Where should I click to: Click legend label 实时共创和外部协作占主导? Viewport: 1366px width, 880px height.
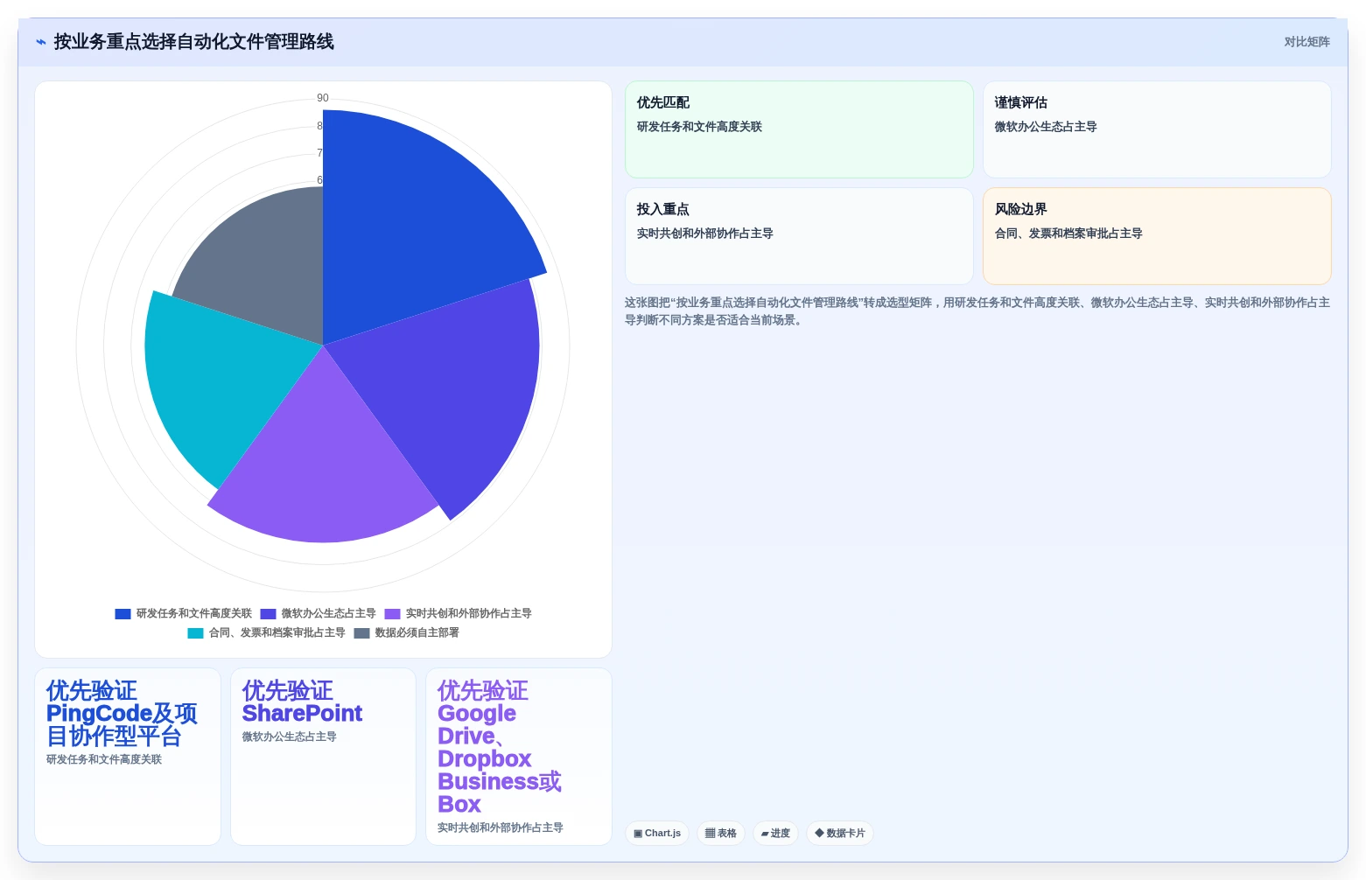[468, 614]
